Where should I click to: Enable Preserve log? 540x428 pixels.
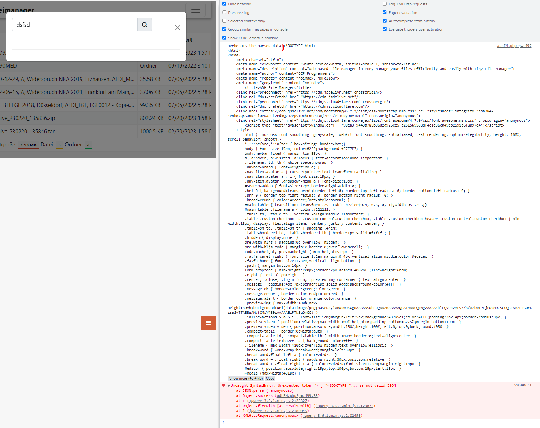[x=224, y=12]
